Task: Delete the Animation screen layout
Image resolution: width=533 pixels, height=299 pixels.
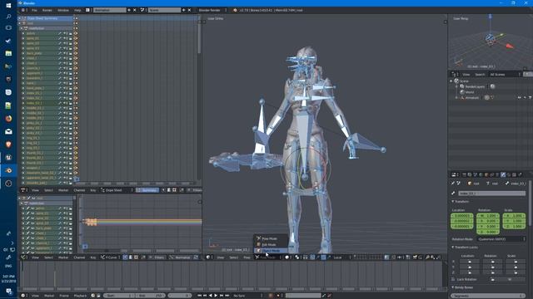Action: coord(135,10)
